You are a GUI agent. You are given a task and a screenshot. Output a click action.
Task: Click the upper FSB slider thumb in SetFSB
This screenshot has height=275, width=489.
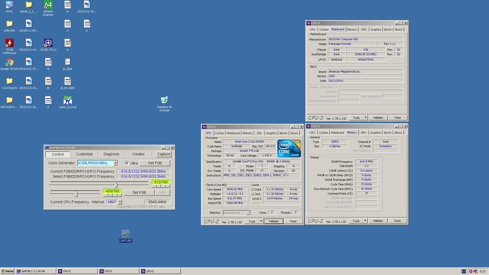pos(116,185)
